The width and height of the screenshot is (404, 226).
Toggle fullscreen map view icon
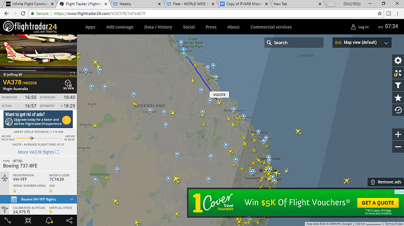pos(398,73)
